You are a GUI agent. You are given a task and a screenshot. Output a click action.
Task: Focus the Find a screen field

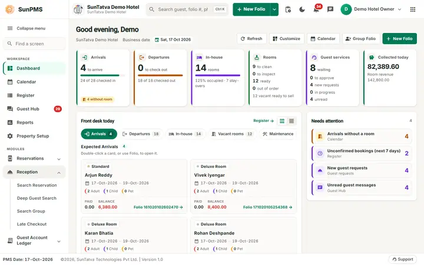34,44
